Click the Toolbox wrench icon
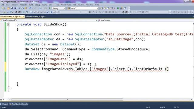 click(x=115, y=8)
